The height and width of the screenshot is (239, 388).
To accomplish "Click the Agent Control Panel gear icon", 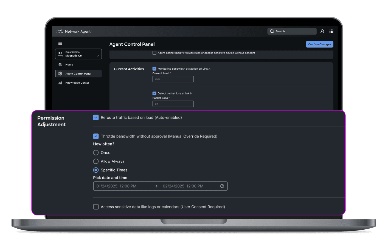I will click(x=60, y=73).
